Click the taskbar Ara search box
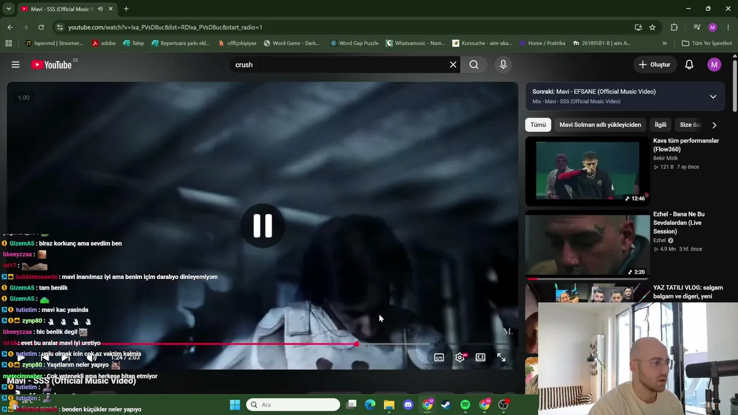Viewport: 738px width, 415px height. (293, 405)
